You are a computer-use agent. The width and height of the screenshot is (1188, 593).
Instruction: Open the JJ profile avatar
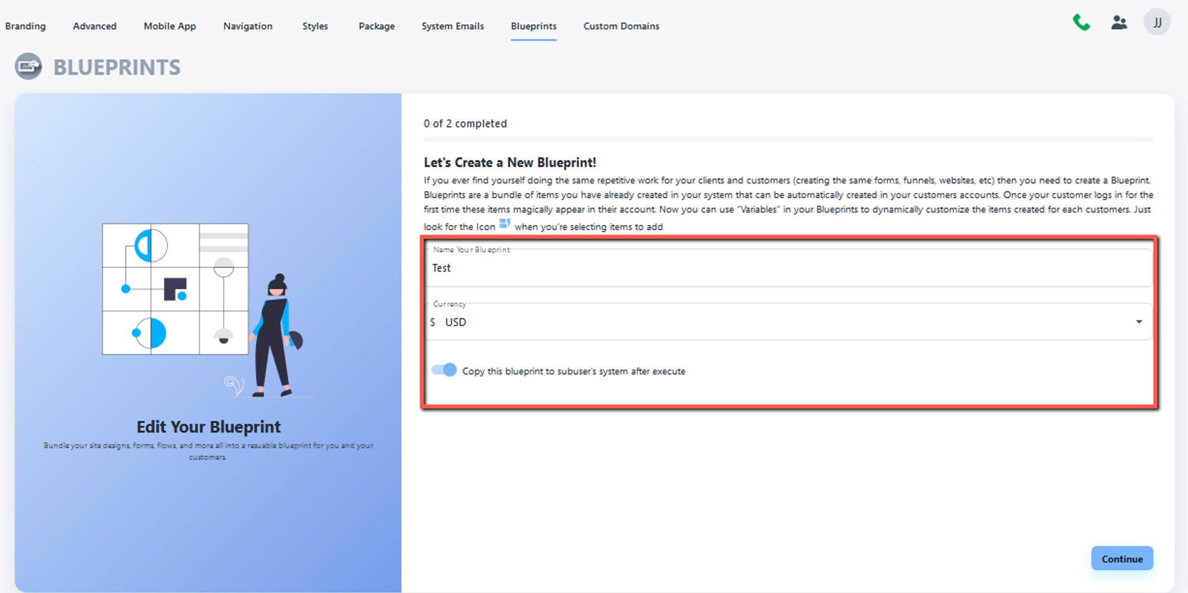(1157, 23)
